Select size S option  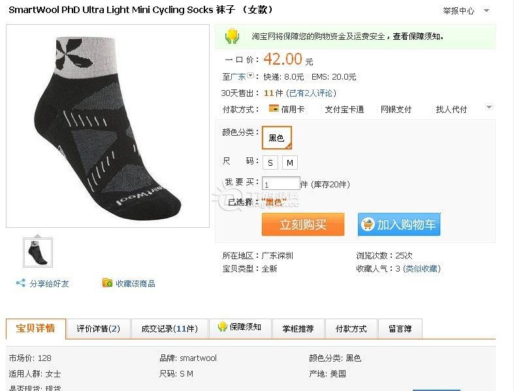(x=270, y=163)
